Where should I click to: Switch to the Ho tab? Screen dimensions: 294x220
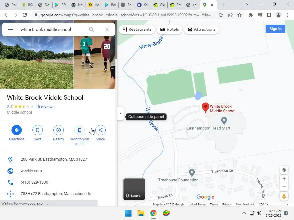point(94,5)
